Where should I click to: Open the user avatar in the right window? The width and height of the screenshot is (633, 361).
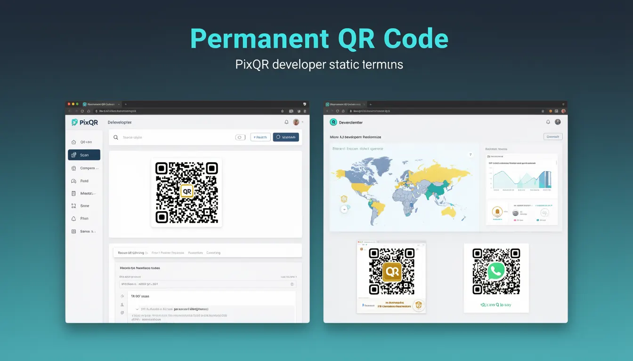558,122
